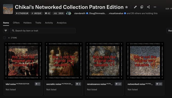Click the copy icon next to edit

[142, 7]
